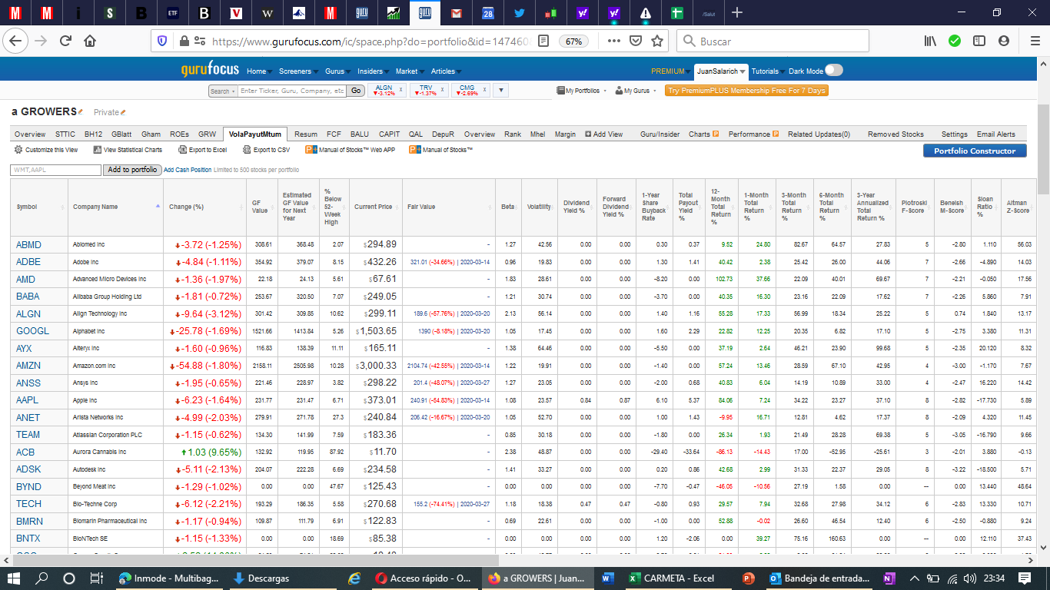The image size is (1050, 590).
Task: Export the portfolio to CSV
Action: pos(266,150)
